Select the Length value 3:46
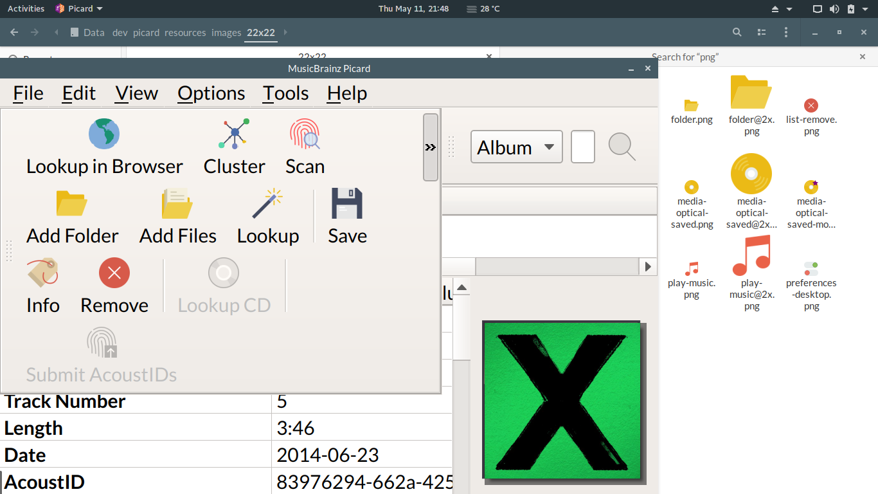Screen dimensions: 878x494 click(296, 428)
